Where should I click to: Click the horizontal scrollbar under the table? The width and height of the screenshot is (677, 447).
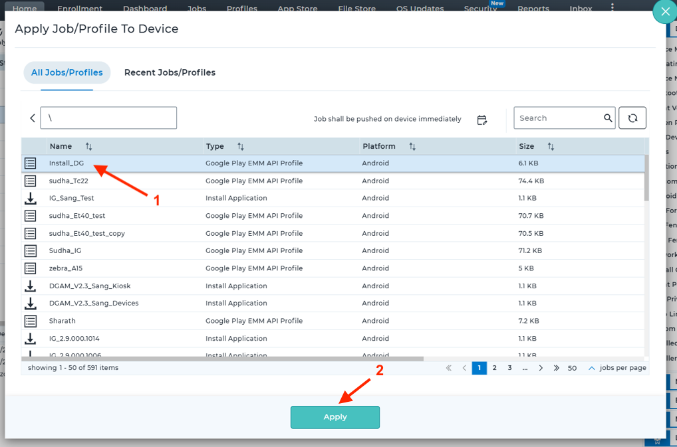click(223, 359)
